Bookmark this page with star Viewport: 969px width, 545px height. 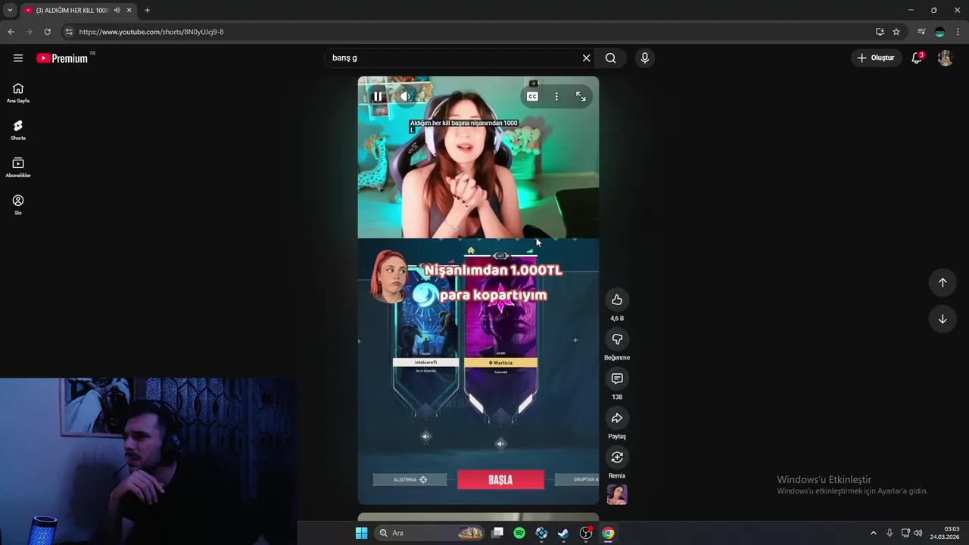pyautogui.click(x=896, y=32)
